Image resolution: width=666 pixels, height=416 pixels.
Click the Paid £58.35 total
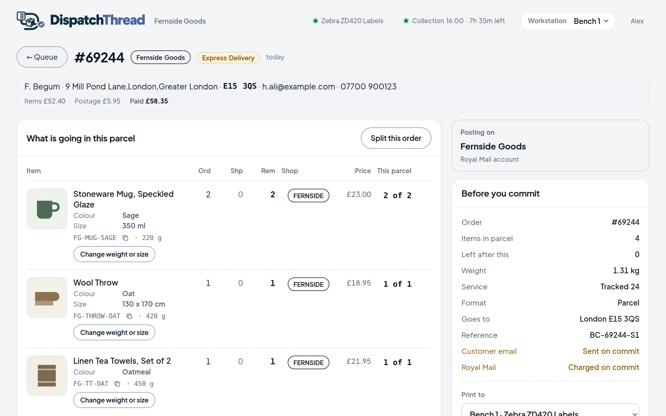click(149, 101)
